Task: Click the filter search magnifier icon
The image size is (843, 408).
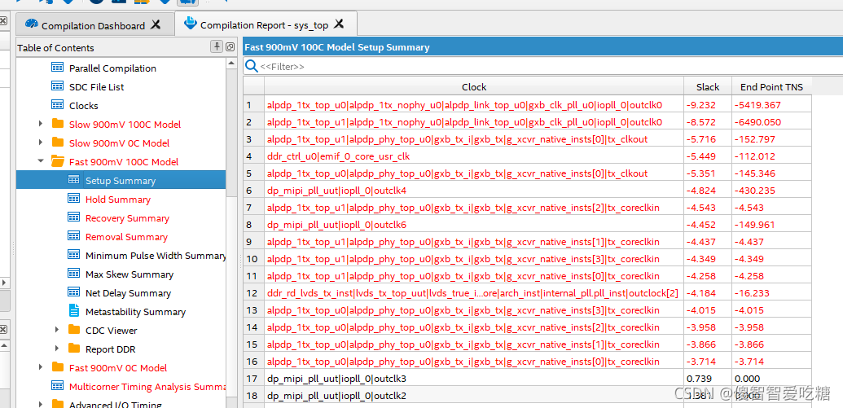Action: tap(251, 66)
